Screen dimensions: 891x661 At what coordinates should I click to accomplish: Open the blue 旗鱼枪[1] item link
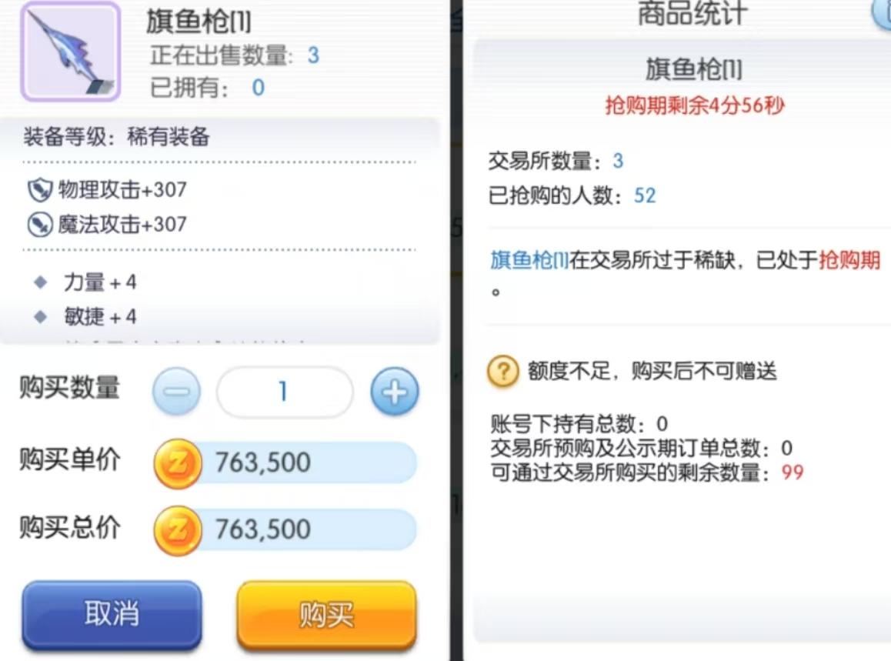[529, 260]
